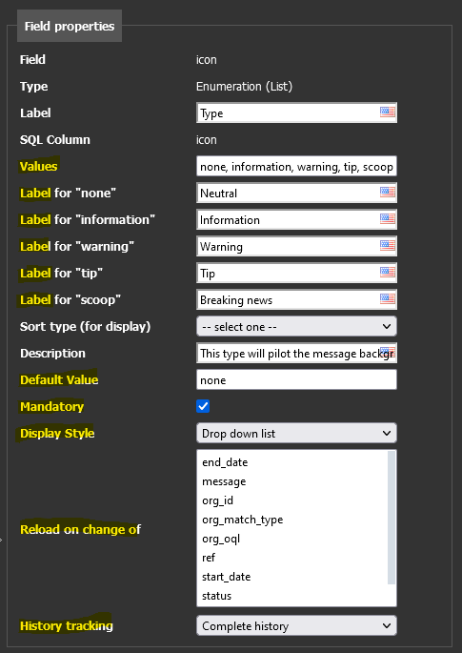The image size is (462, 653).
Task: Open the Sort type dropdown
Action: (296, 326)
